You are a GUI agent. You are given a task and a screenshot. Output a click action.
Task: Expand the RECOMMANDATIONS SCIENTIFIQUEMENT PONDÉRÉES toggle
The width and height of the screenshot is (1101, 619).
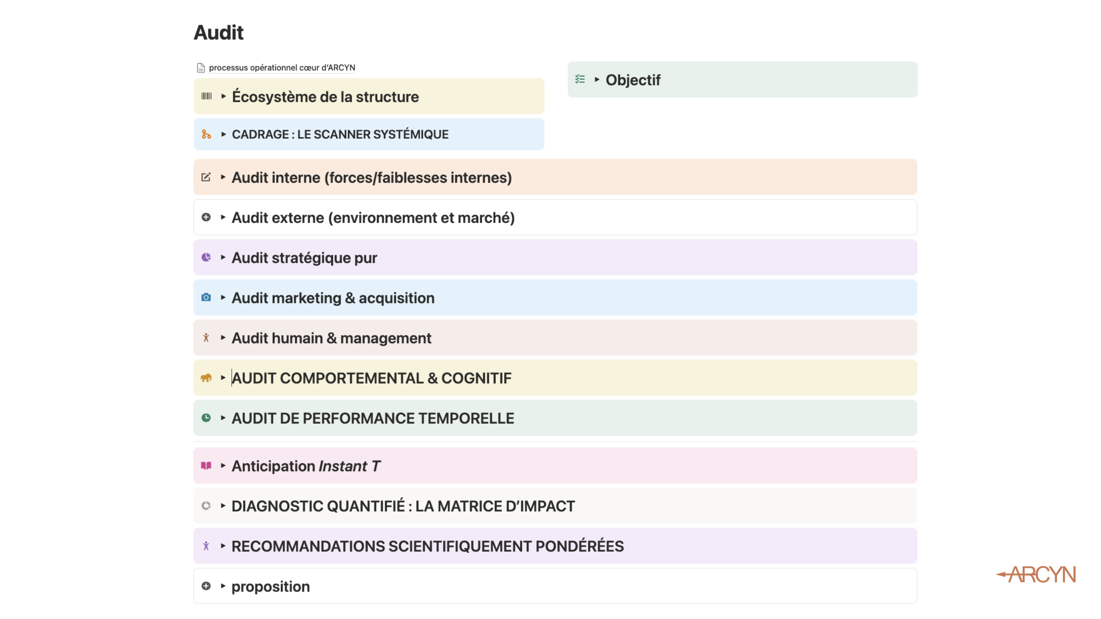tap(223, 545)
